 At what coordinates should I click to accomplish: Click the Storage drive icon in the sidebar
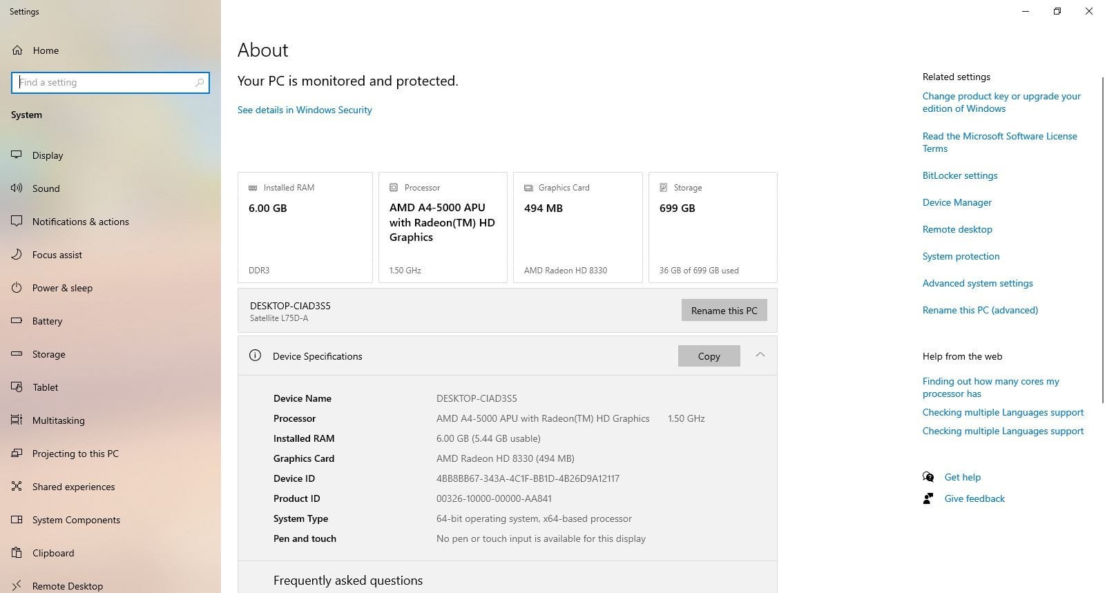click(x=17, y=354)
